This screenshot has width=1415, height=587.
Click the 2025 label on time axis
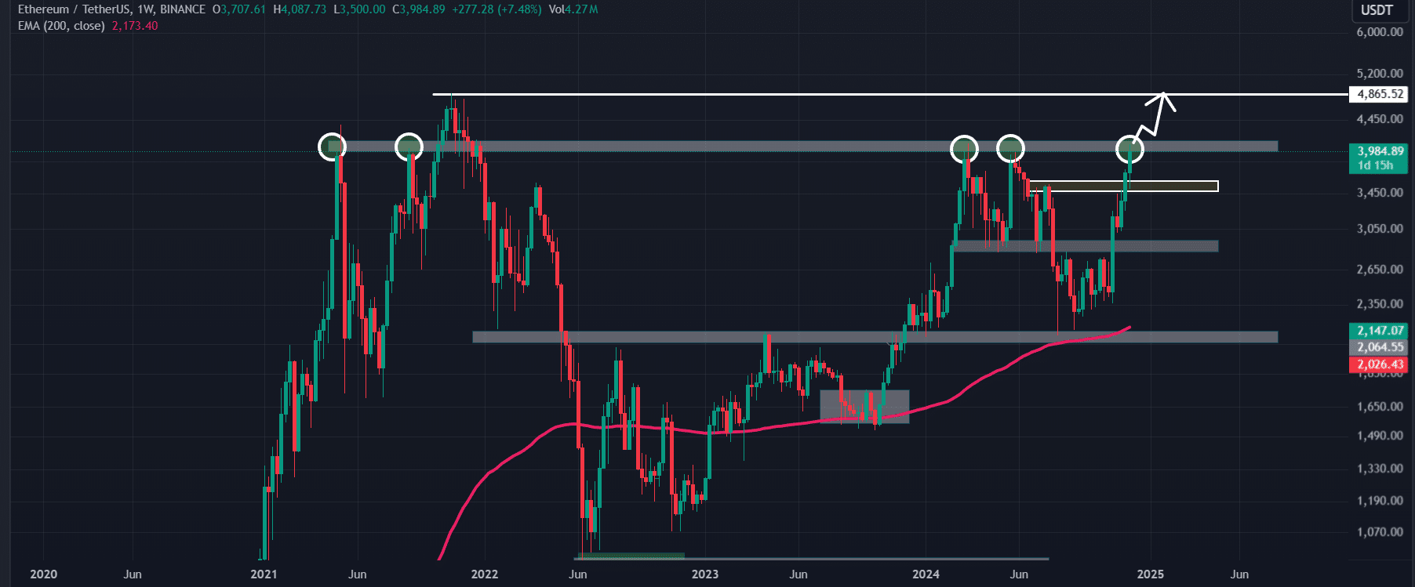click(x=1151, y=574)
